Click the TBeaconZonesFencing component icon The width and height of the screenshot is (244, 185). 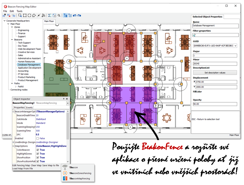[65, 173]
